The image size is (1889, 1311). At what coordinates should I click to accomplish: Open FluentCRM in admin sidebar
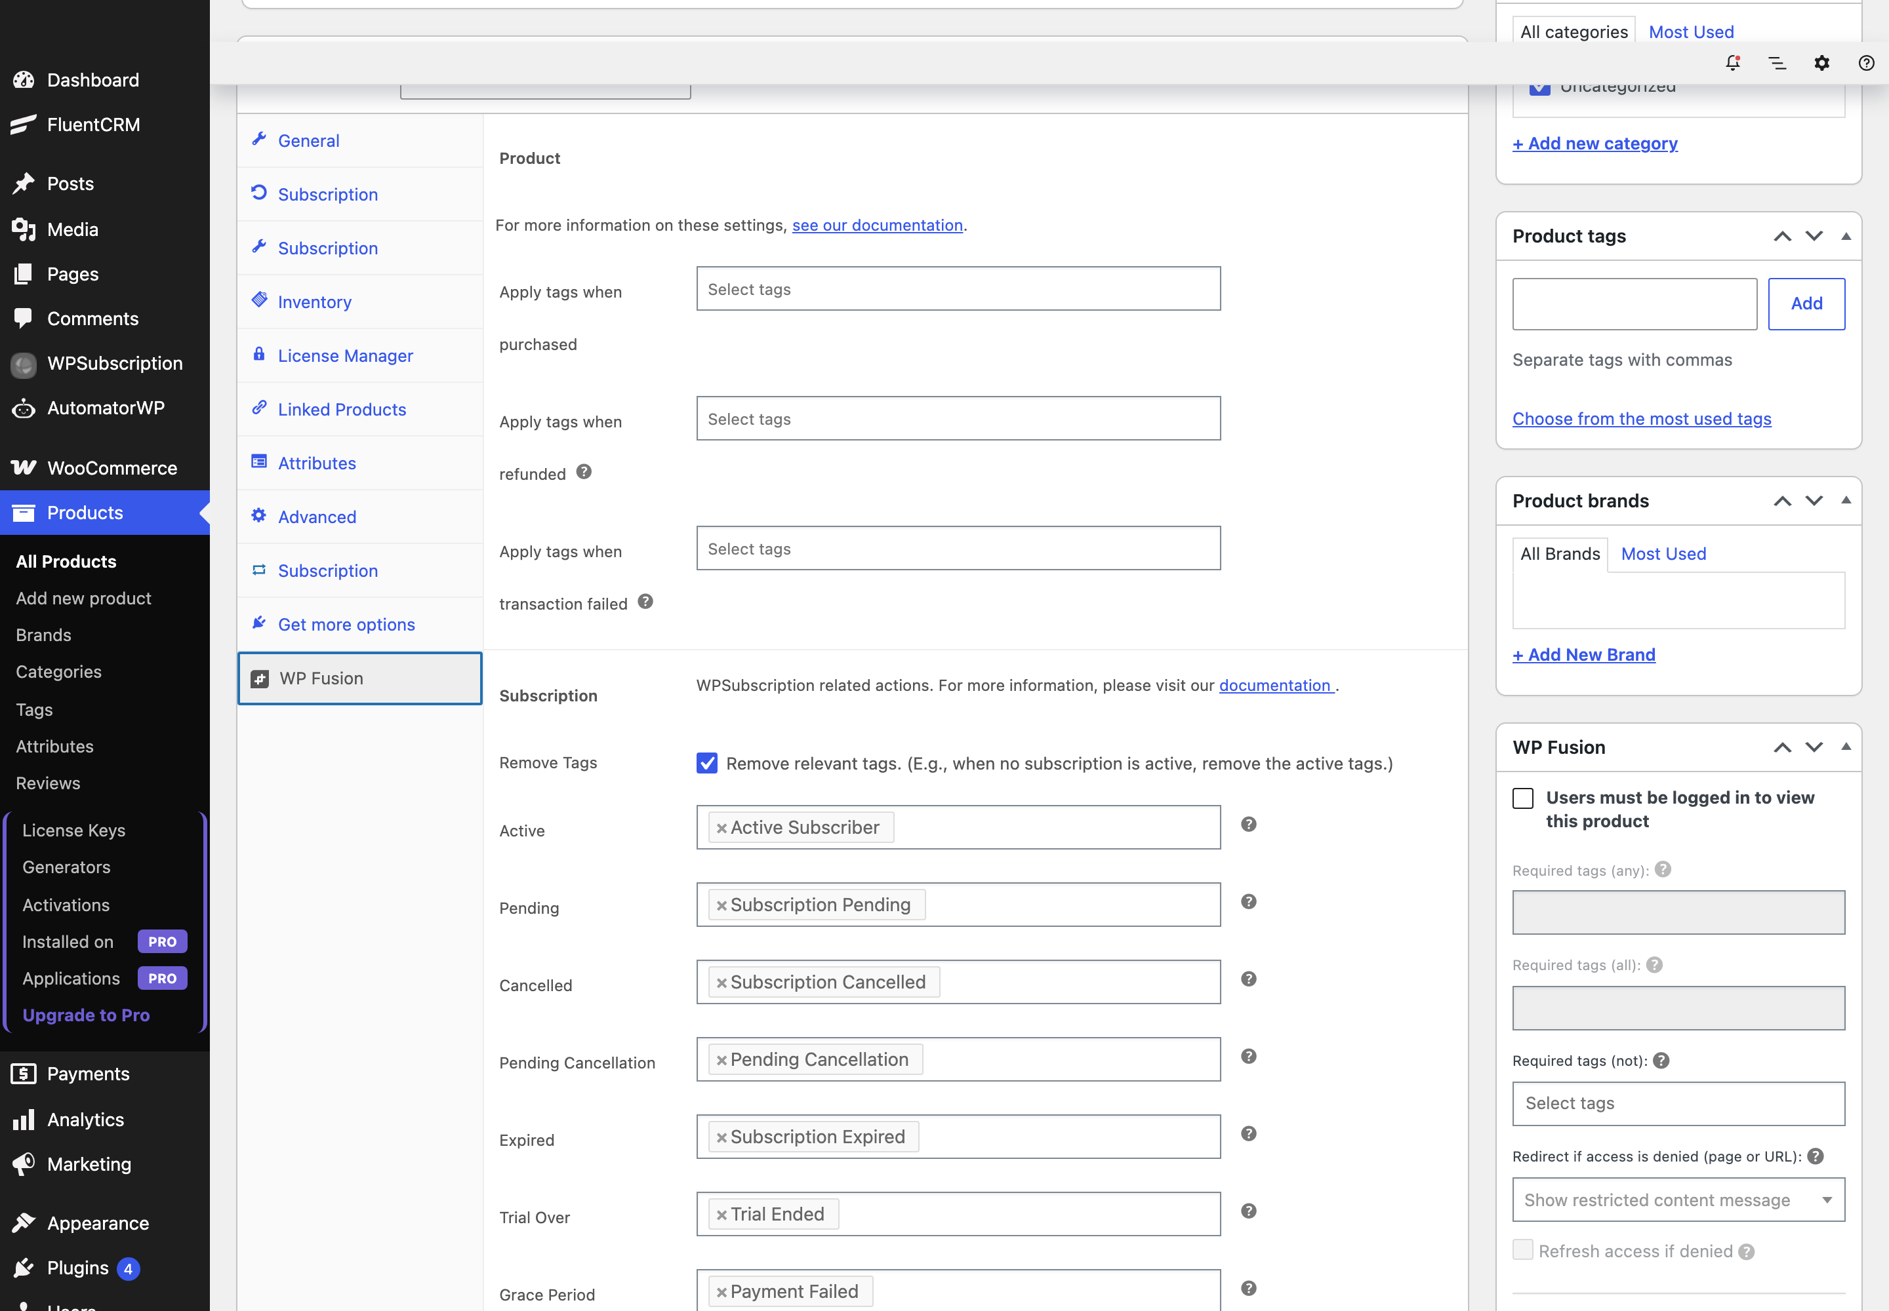tap(104, 125)
